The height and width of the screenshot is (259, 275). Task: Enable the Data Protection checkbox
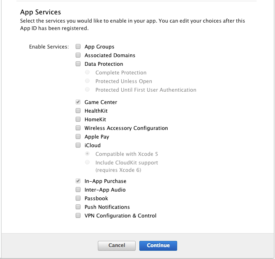[x=78, y=64]
